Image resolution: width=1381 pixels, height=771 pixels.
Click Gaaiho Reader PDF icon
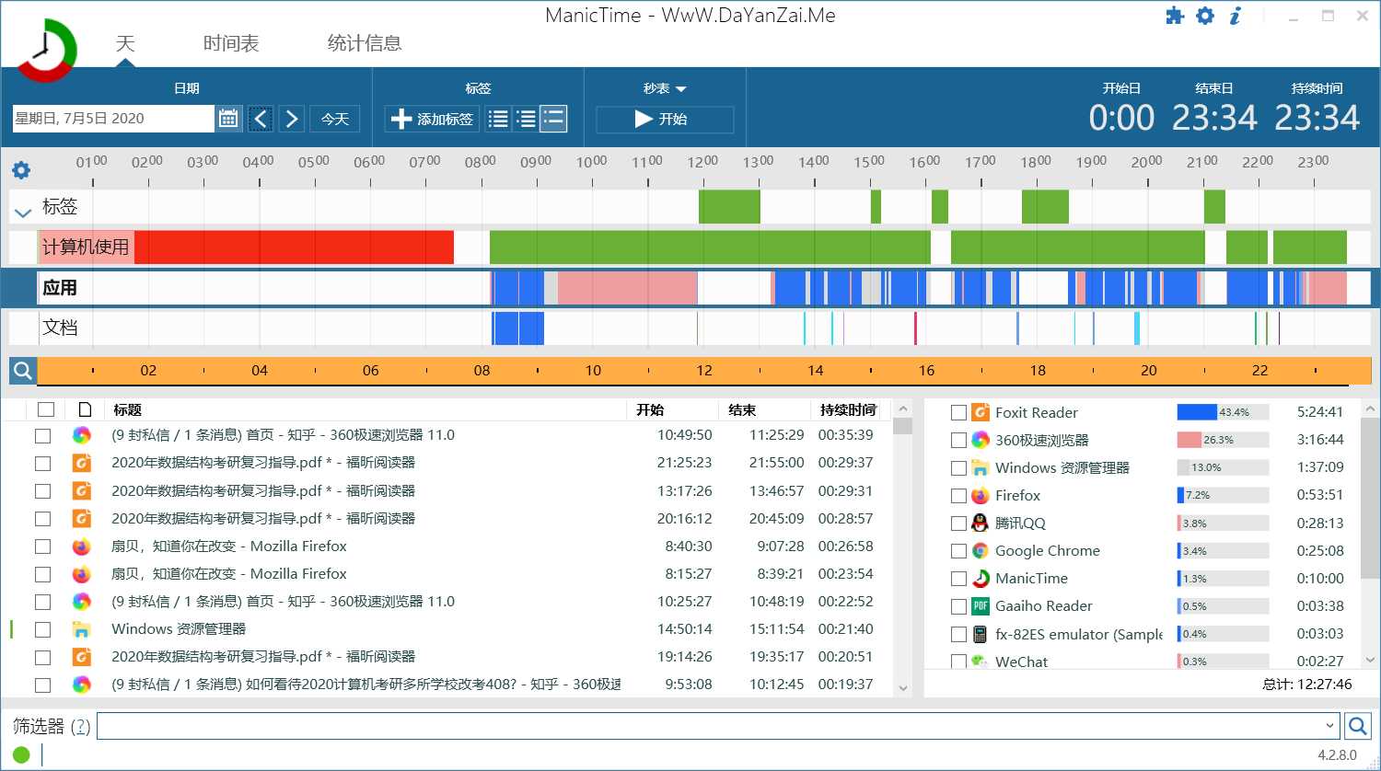tap(981, 605)
